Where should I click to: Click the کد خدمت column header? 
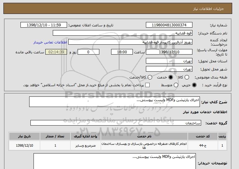(x=203, y=136)
